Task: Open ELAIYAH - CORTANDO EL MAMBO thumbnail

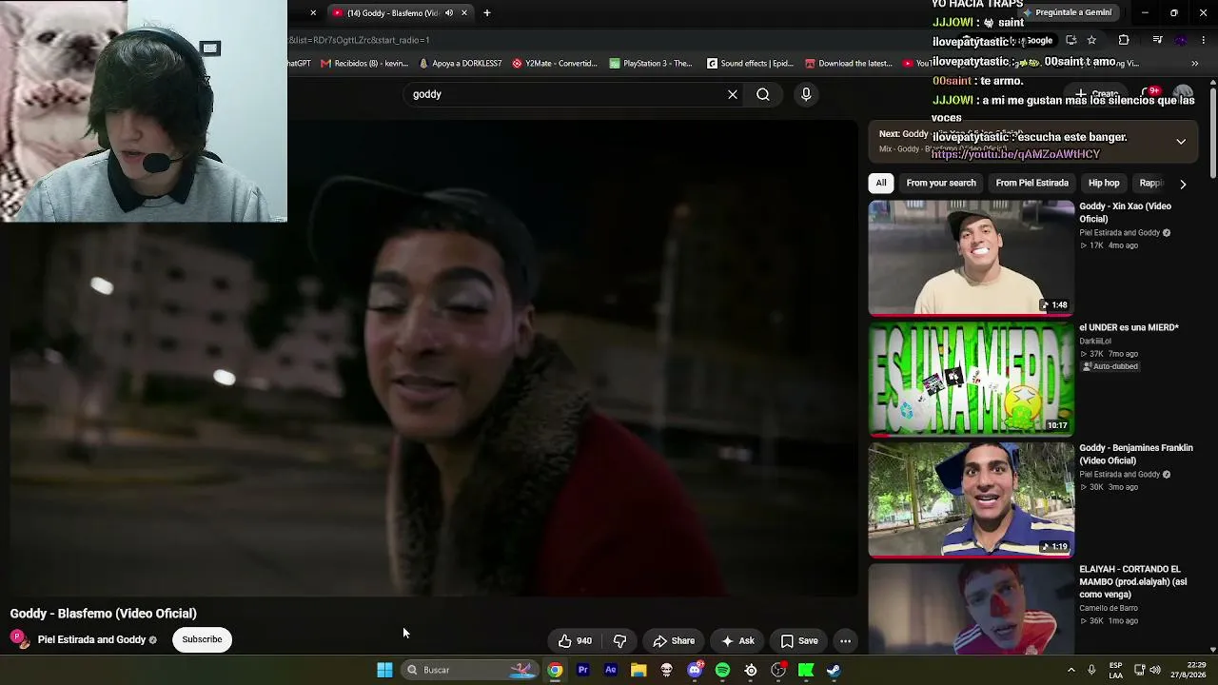Action: point(971,609)
